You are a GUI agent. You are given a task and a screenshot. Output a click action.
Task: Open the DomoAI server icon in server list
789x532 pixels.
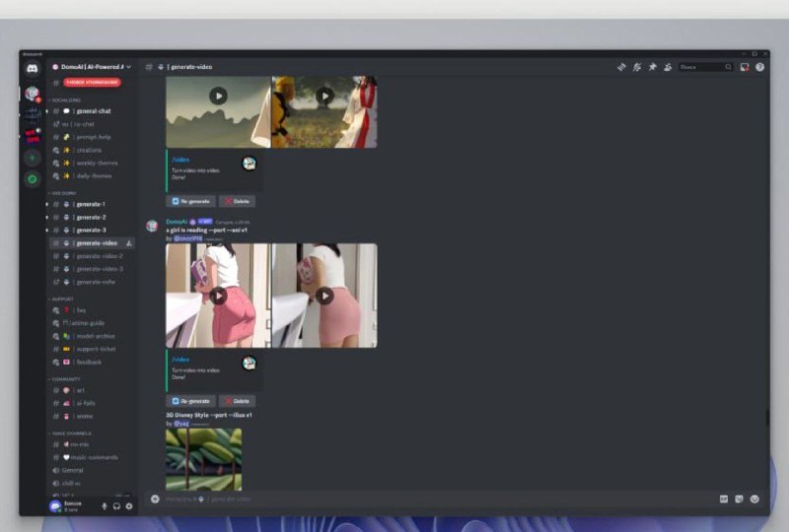33,93
